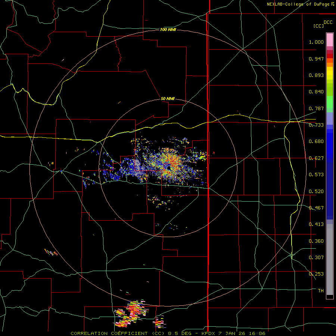The width and height of the screenshot is (336, 336).
Task: Click the radar site hole at the echo center
Action: point(169,168)
